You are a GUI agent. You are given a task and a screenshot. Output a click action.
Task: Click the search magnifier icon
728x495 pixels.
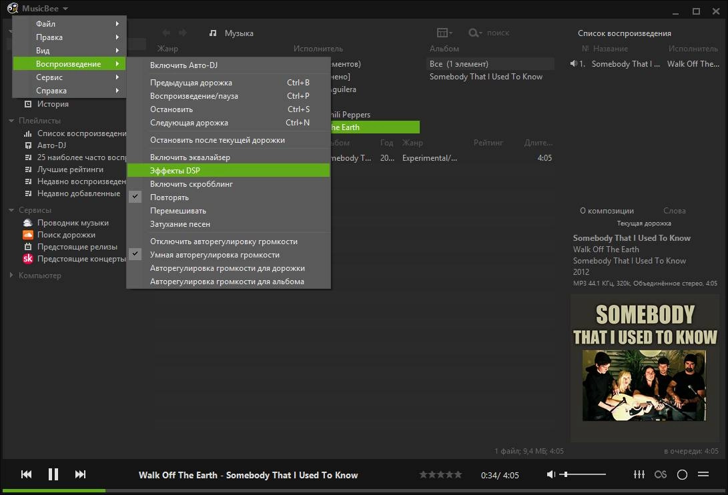tap(474, 33)
